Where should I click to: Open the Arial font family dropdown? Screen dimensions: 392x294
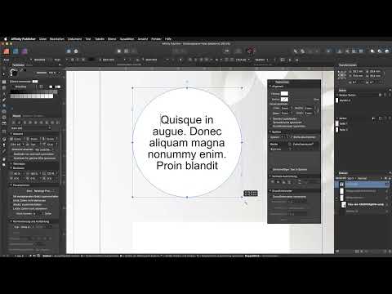coord(17,60)
